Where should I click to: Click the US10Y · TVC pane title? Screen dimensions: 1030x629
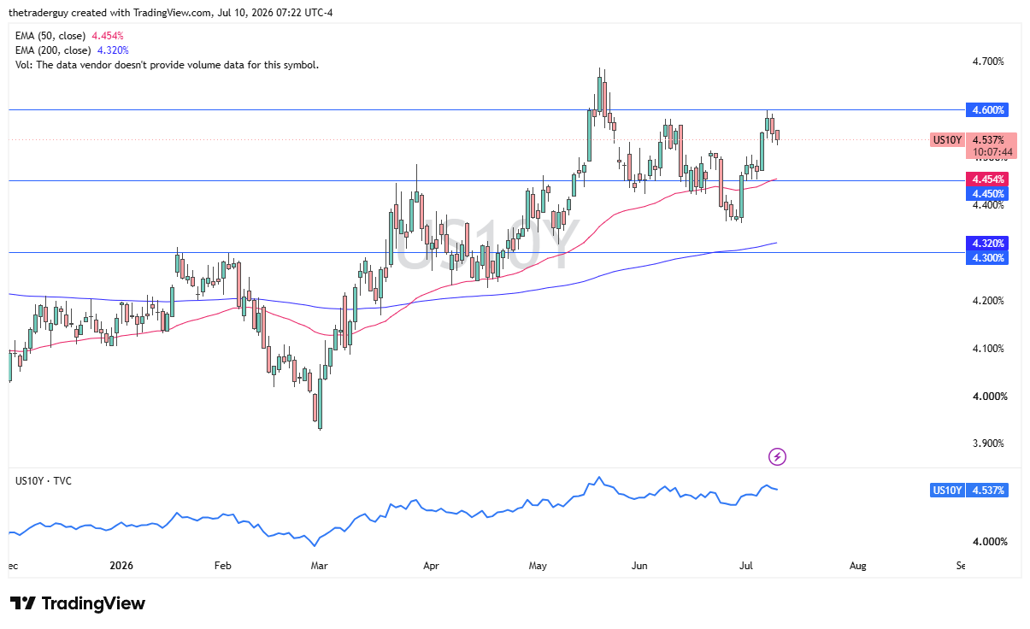[44, 481]
